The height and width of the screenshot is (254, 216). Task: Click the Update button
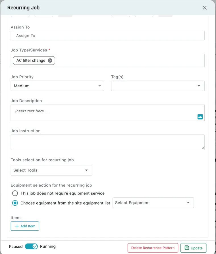pyautogui.click(x=194, y=248)
